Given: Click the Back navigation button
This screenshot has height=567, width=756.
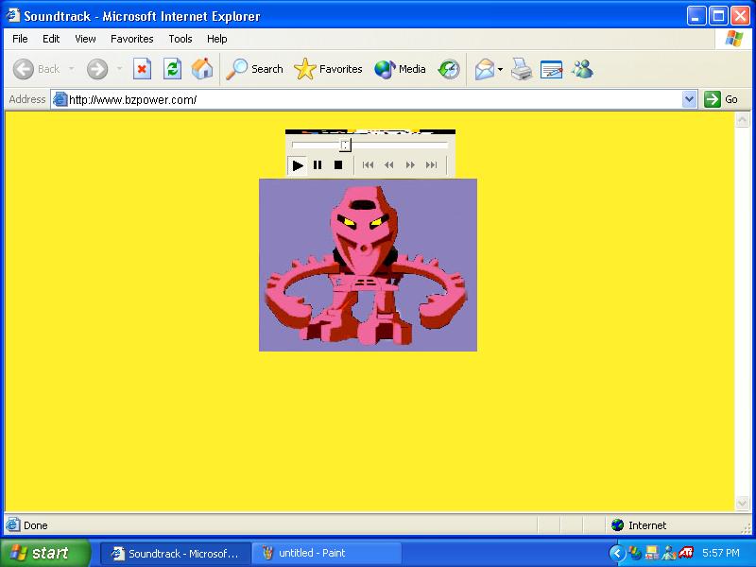Looking at the screenshot, I should click(x=37, y=69).
